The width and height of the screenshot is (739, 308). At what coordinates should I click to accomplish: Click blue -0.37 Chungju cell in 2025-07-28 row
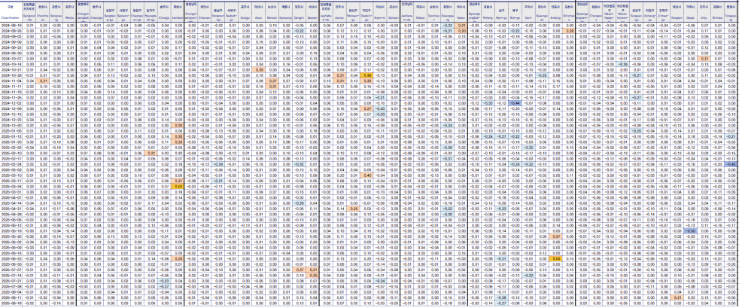pyautogui.click(x=163, y=286)
